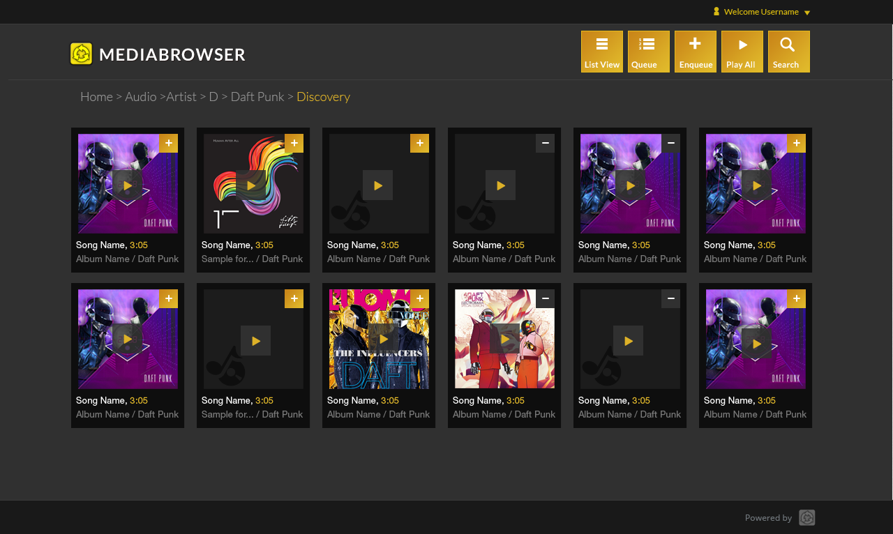Add the last top-row song to queue
The height and width of the screenshot is (534, 893).
point(796,143)
